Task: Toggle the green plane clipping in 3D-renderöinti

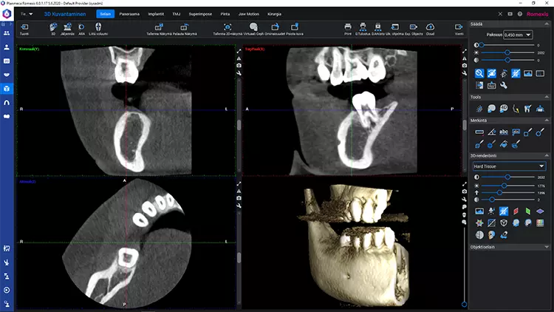Action: pos(528,211)
